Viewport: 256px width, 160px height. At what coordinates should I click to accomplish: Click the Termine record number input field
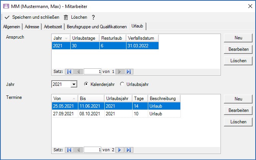92,150
